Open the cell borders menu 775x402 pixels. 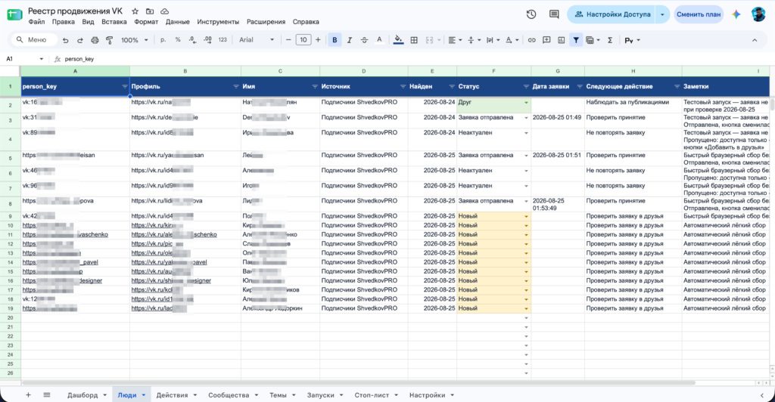click(x=414, y=40)
